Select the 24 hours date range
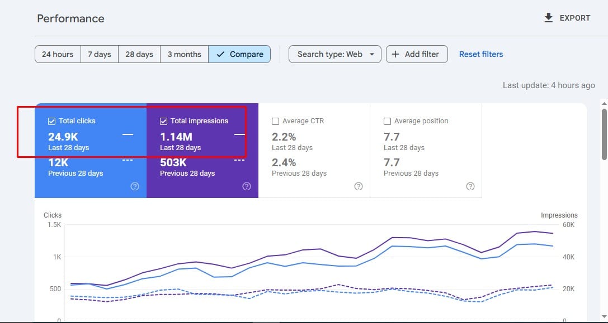The width and height of the screenshot is (608, 323). 58,54
